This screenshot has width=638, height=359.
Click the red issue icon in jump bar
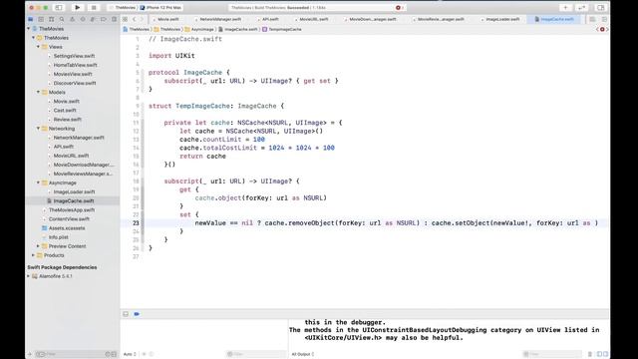coord(602,29)
